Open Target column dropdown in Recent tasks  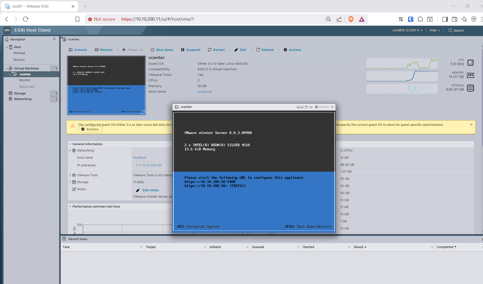pos(205,247)
